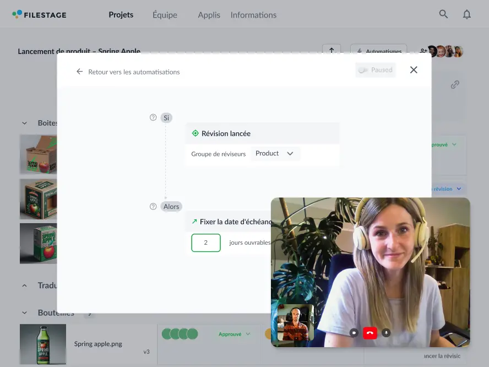Click the add team member icon
The width and height of the screenshot is (489, 367).
(x=422, y=51)
